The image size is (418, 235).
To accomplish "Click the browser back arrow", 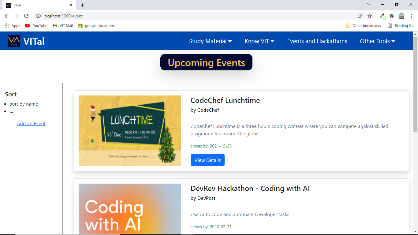I will coord(7,16).
